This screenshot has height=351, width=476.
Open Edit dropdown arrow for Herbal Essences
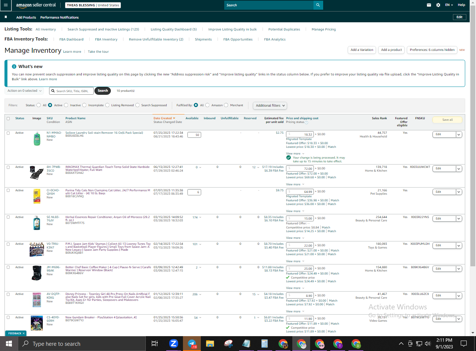[459, 218]
